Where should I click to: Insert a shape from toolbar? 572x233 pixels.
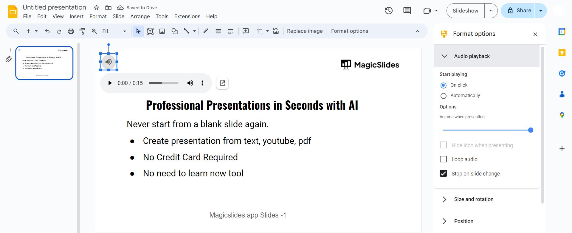point(175,31)
